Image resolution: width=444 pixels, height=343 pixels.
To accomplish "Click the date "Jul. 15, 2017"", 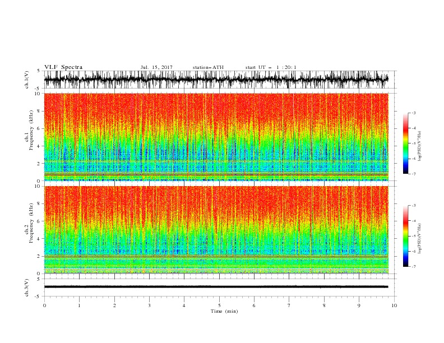I will coord(156,67).
